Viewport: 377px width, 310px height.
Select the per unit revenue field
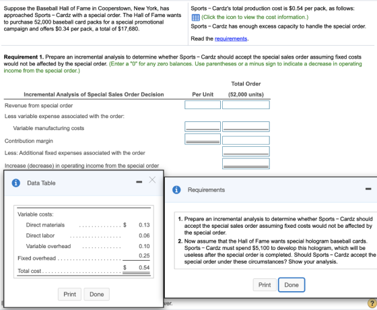203,104
